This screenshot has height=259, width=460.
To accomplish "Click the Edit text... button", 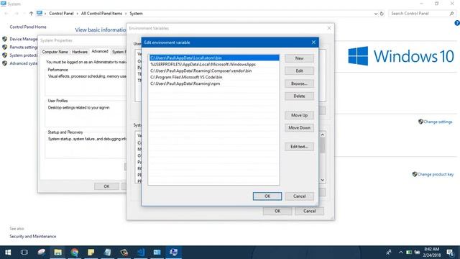I will coord(299,147).
